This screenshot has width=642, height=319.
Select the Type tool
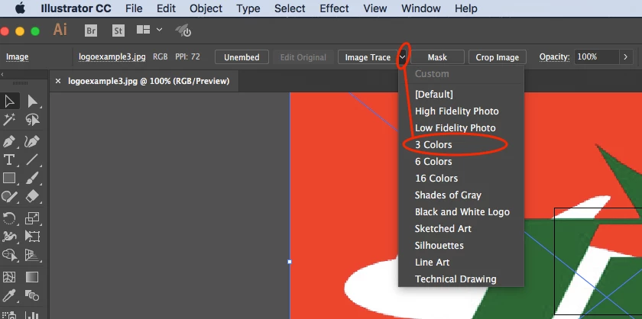coord(9,159)
